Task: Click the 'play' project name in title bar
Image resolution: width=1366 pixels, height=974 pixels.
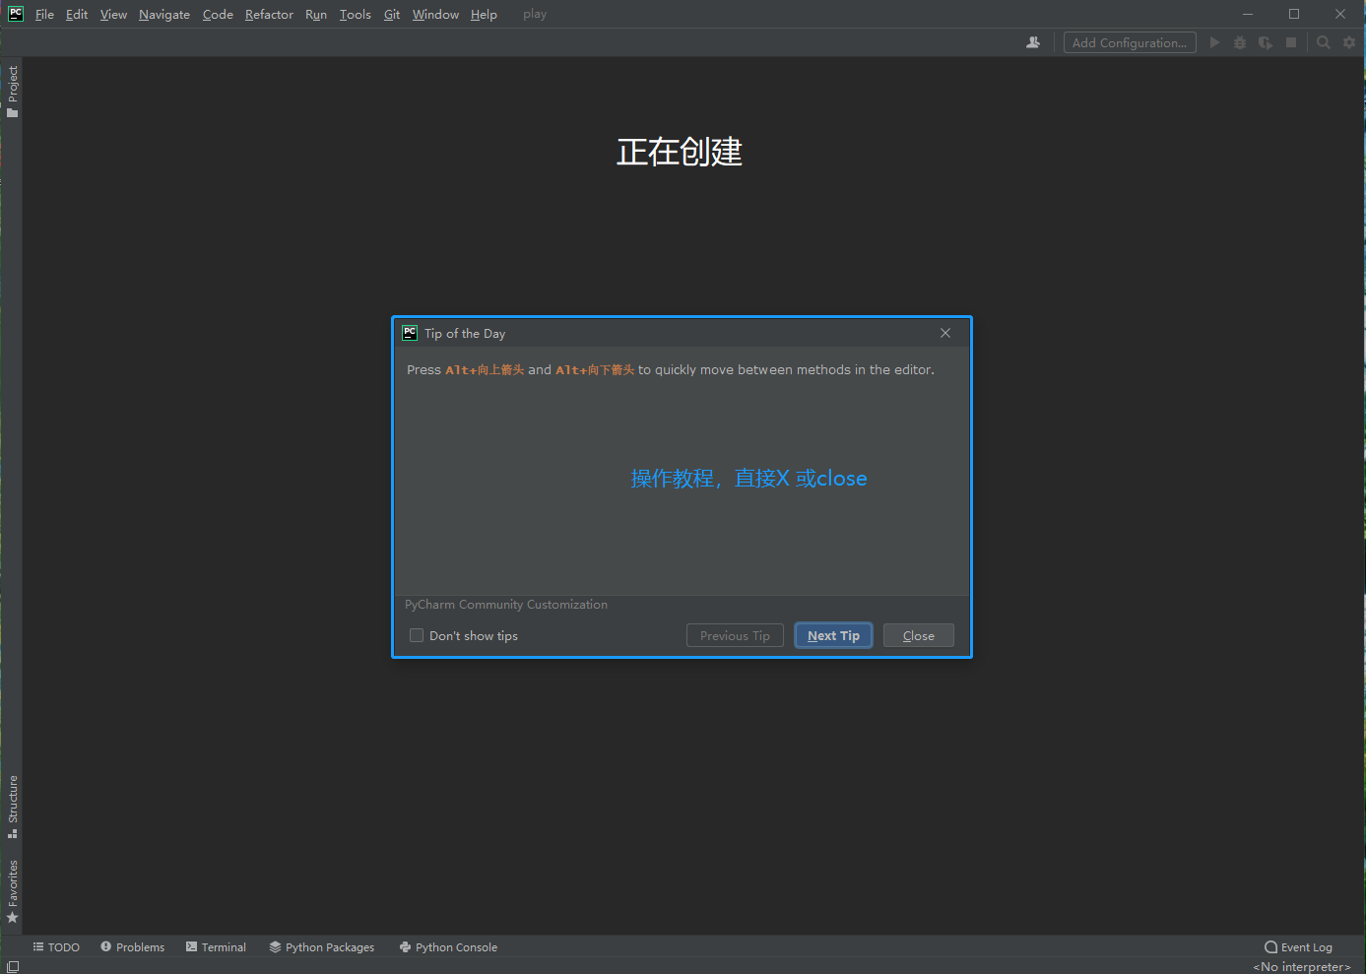Action: click(x=535, y=14)
